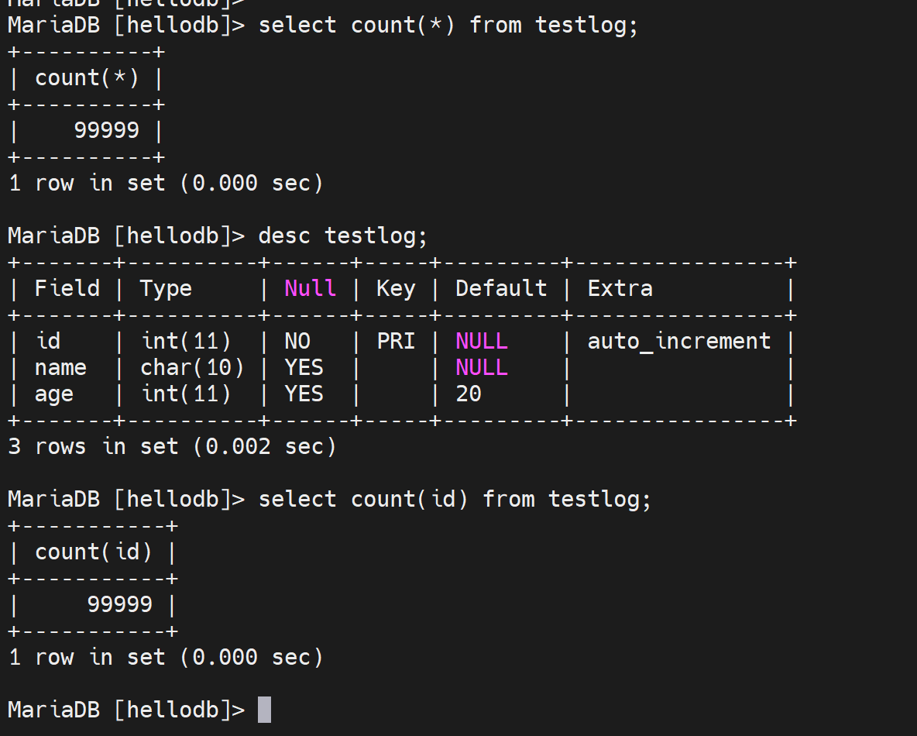Click the "Key" column header

click(396, 289)
